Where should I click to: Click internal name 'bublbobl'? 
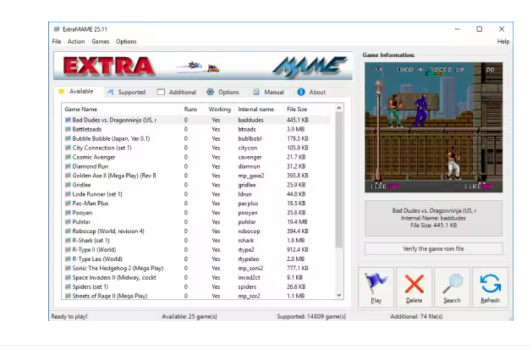pyautogui.click(x=250, y=139)
